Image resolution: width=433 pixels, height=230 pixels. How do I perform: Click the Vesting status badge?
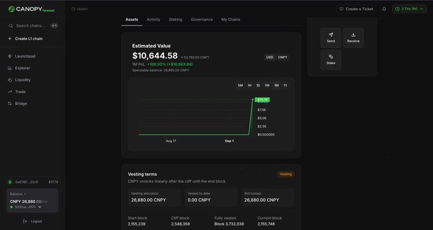coord(286,174)
